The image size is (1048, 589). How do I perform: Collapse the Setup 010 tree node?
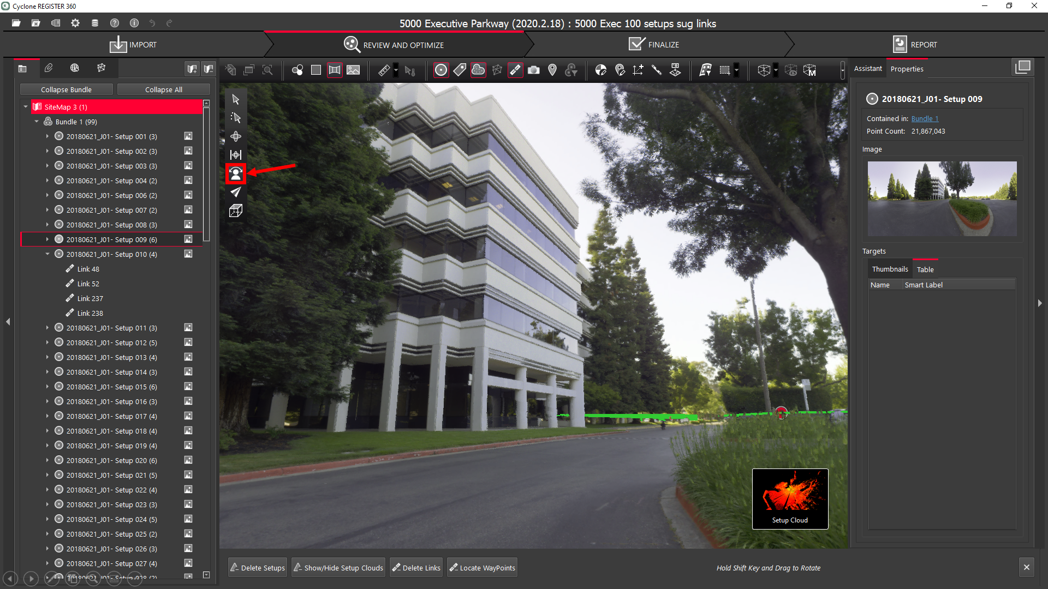[x=47, y=254]
